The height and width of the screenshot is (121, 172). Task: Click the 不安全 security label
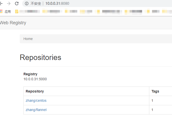tap(36, 3)
